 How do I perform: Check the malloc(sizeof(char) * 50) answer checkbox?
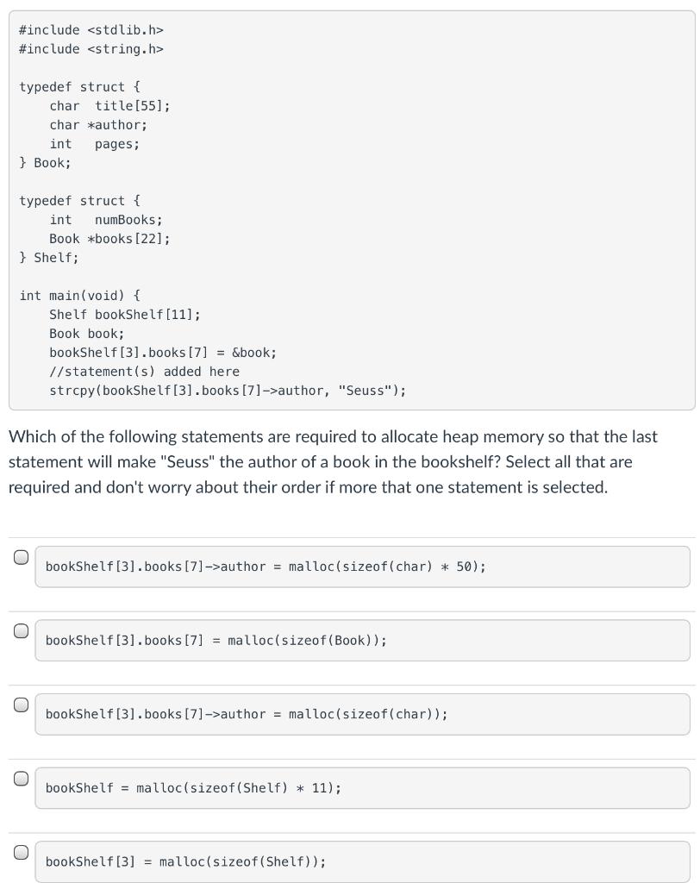22,557
